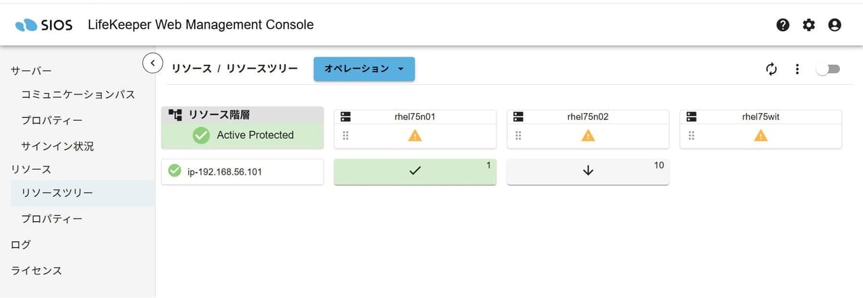Select サインイン状況 in the sidebar
The image size is (863, 298).
[57, 146]
